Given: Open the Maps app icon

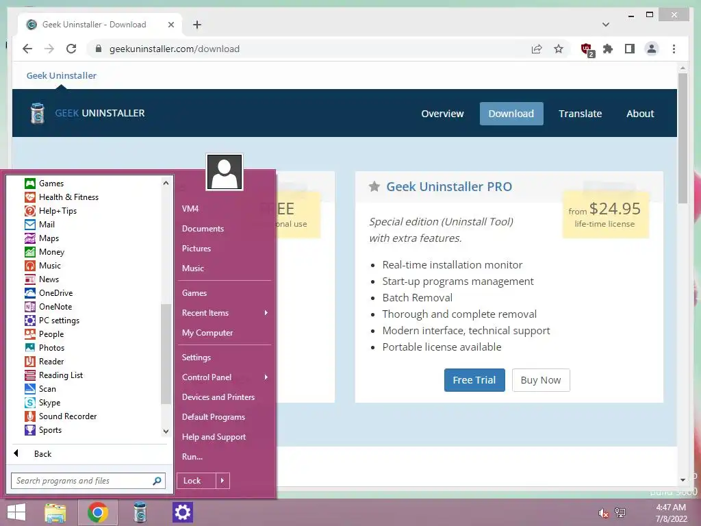Looking at the screenshot, I should [x=30, y=238].
